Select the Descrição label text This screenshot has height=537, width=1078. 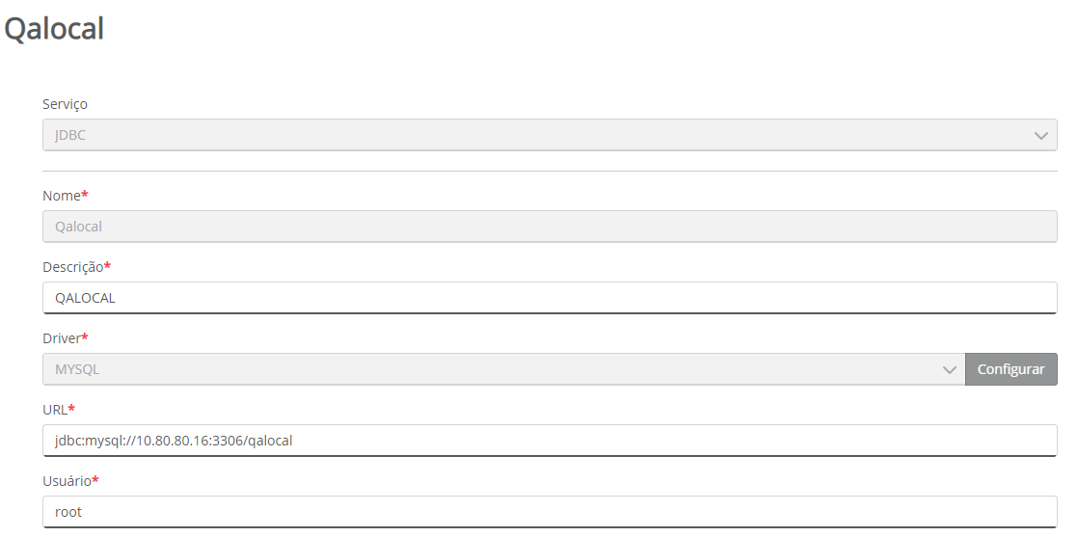[x=72, y=267]
